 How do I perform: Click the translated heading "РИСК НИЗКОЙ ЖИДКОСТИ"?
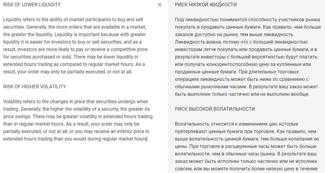click(206, 5)
